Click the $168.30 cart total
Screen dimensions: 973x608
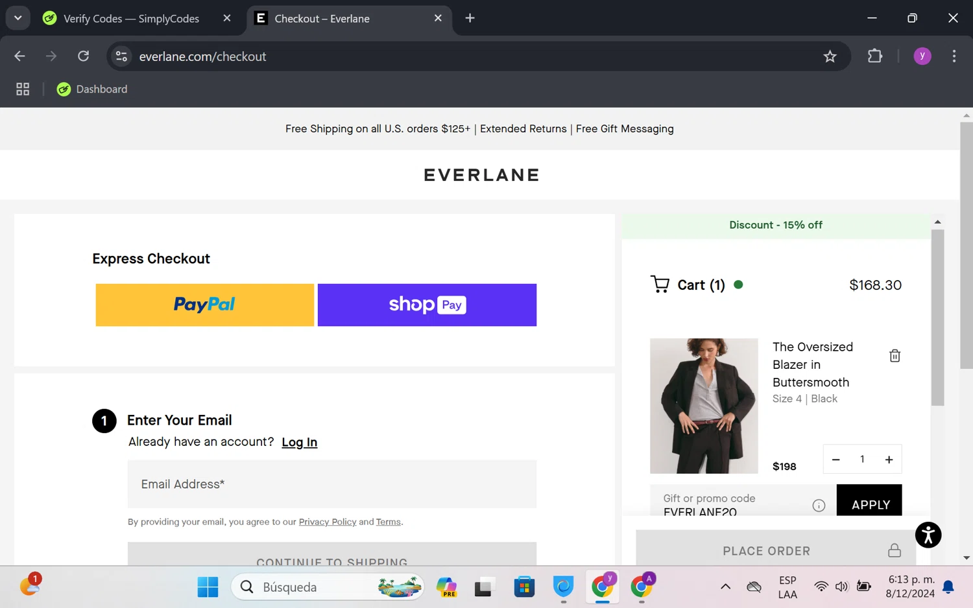tap(875, 285)
